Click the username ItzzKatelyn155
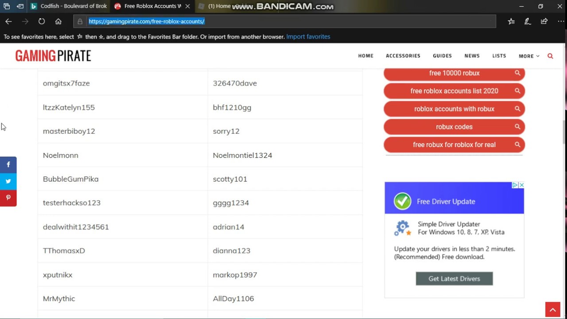 tap(69, 107)
